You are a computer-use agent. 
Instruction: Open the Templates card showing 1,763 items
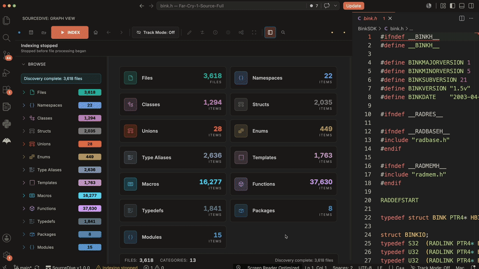pyautogui.click(x=283, y=157)
